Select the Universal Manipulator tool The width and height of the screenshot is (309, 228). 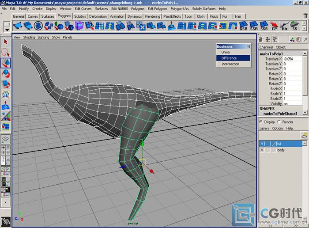5,95
